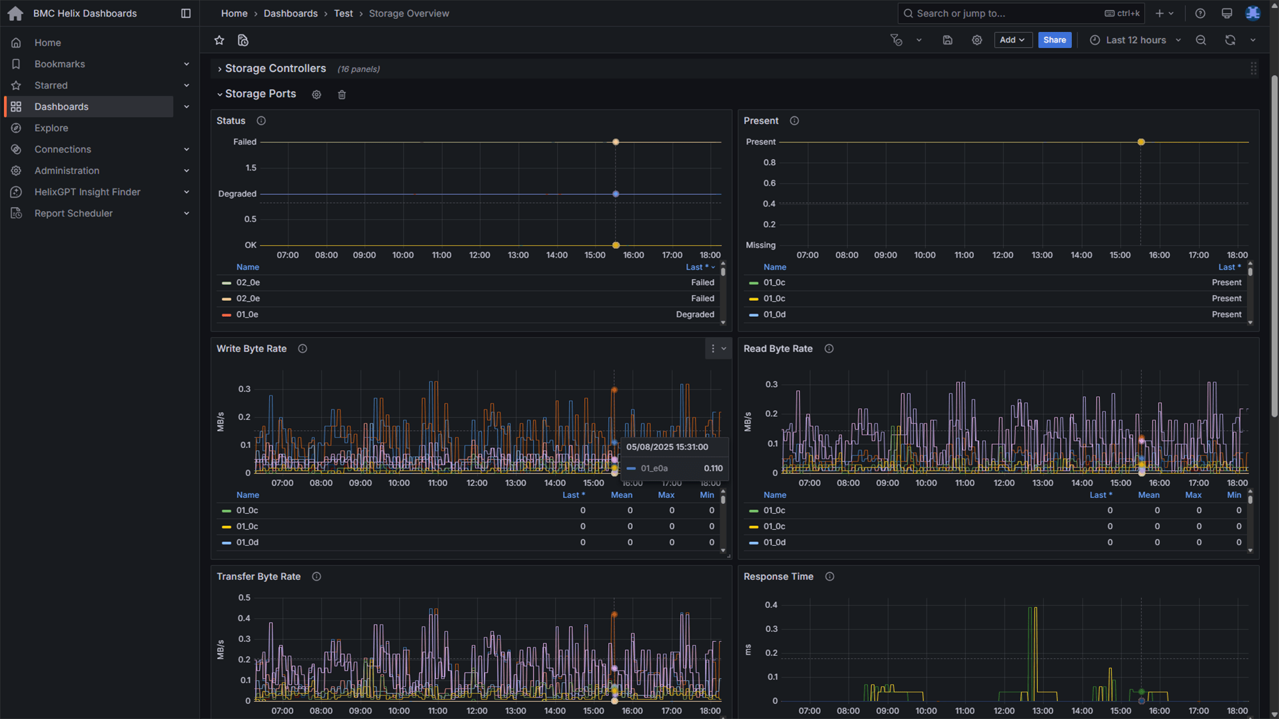The image size is (1279, 719).
Task: Click the Share button
Action: pos(1055,41)
